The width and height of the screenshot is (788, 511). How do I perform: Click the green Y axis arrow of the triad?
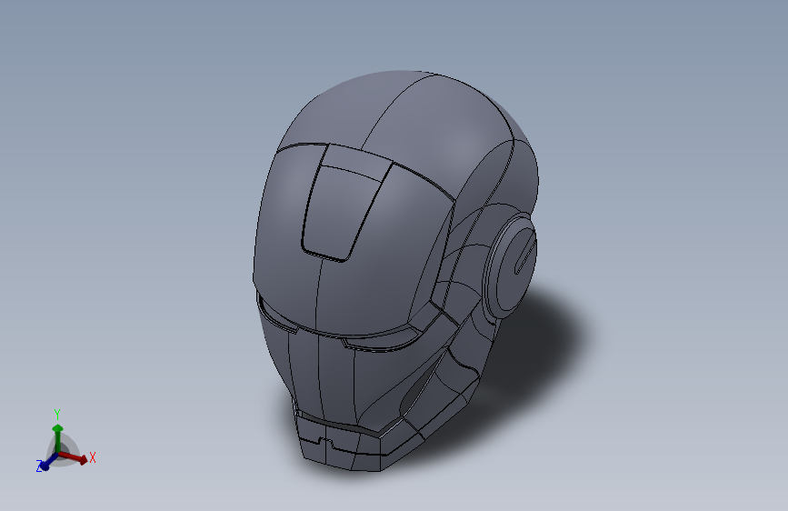pyautogui.click(x=58, y=437)
